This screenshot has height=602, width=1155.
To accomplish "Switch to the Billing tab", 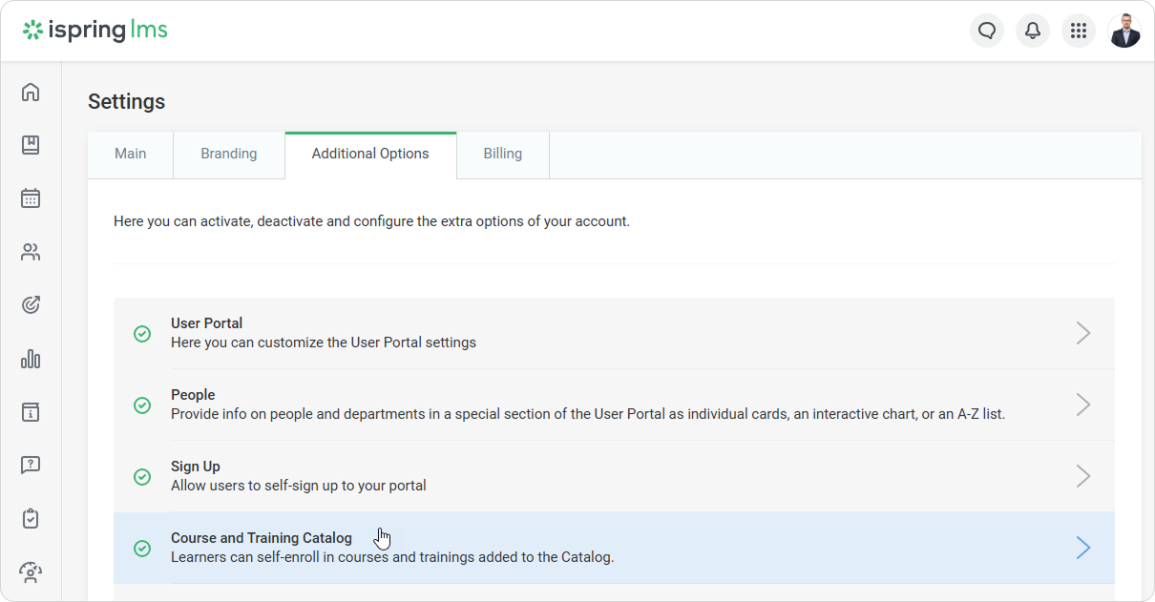I will (502, 154).
